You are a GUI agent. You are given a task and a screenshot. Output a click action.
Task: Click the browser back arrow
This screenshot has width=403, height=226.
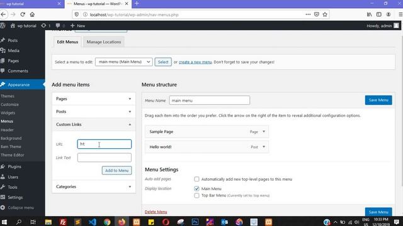[3, 14]
